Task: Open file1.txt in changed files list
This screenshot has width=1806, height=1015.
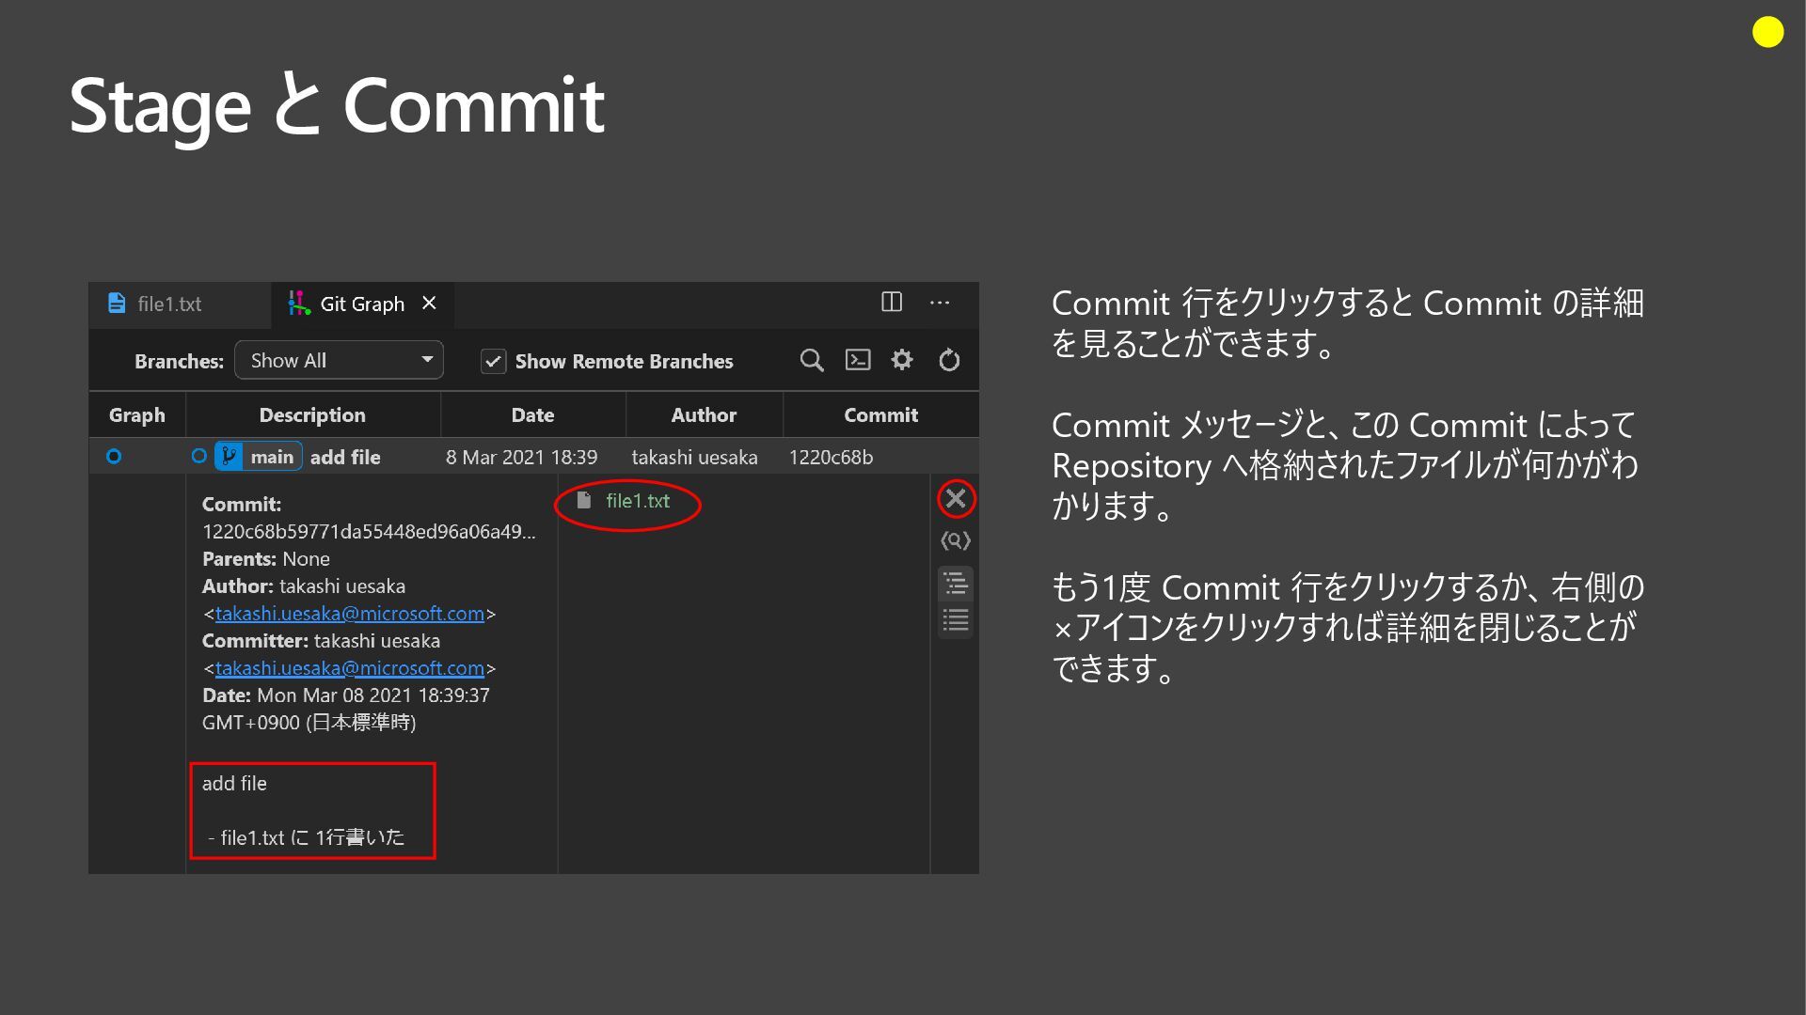Action: click(637, 501)
